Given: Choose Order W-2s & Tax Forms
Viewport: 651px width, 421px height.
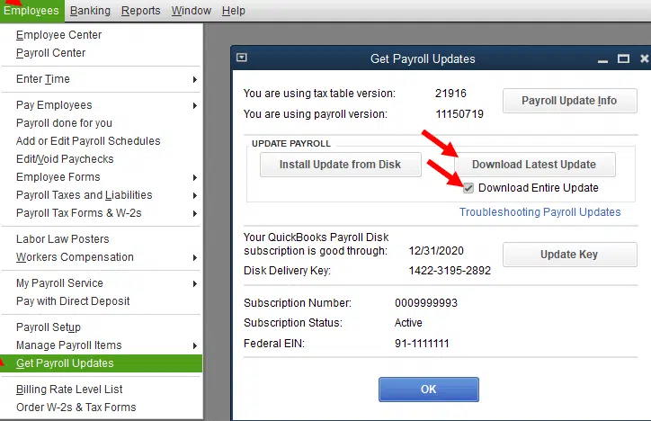Looking at the screenshot, I should (x=102, y=408).
